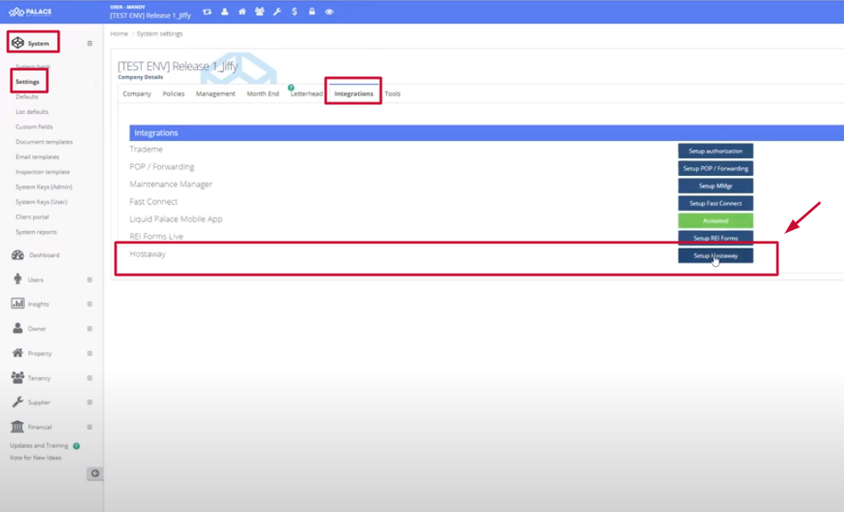
Task: Click the padlock icon in top toolbar
Action: [x=312, y=12]
